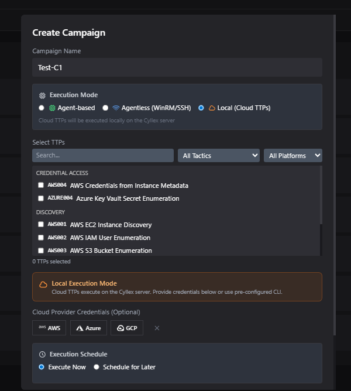Click the Execution Schedule clock icon
The image size is (351, 391).
[x=42, y=354]
